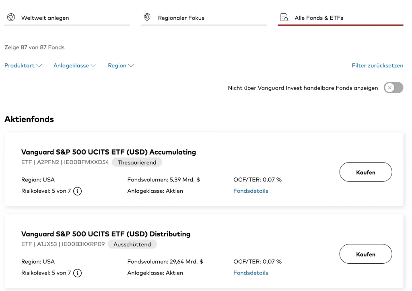Open Fondsdetails for the Distributing ETF
The height and width of the screenshot is (291, 412).
(251, 273)
